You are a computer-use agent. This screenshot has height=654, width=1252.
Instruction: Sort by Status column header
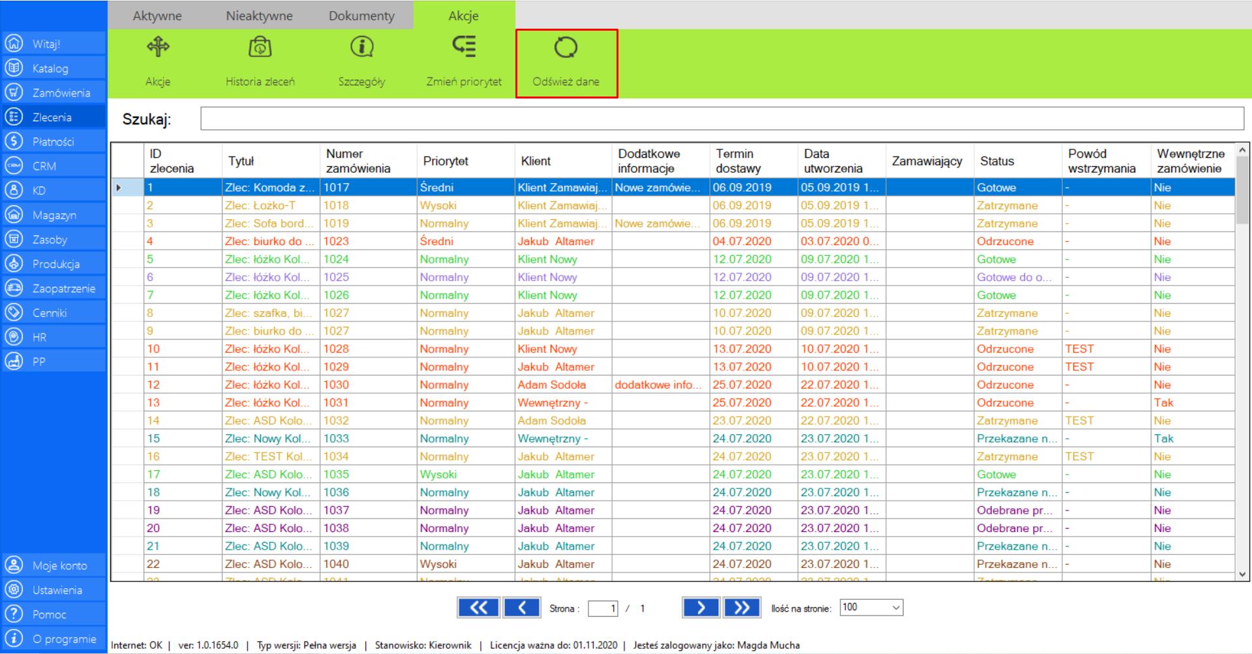1018,161
